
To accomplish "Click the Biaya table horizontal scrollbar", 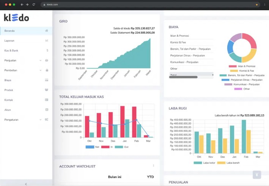I will [183, 77].
